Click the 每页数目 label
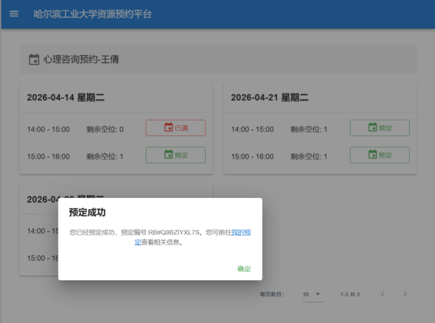Image resolution: width=435 pixels, height=323 pixels. point(271,294)
